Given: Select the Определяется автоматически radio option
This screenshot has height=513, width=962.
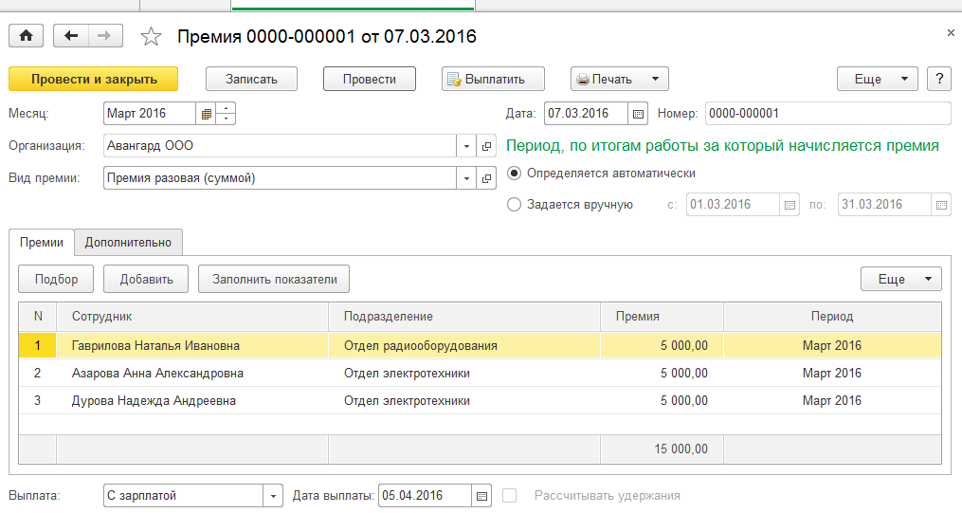Looking at the screenshot, I should (515, 174).
